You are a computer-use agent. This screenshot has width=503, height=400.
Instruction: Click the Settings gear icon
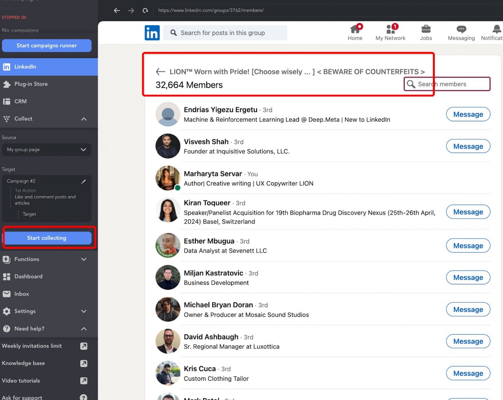tap(6, 311)
